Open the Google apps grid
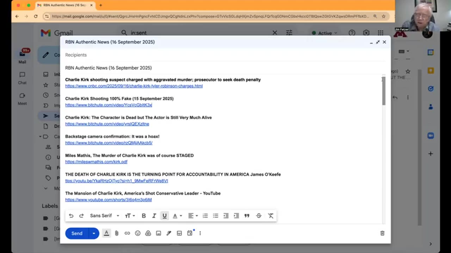The width and height of the screenshot is (451, 253). [381, 33]
